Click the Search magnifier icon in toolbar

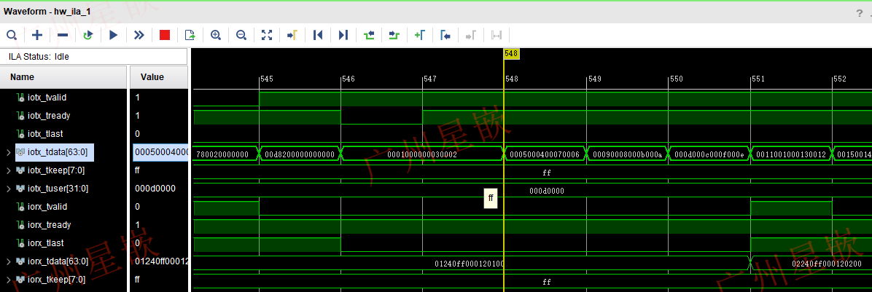(x=12, y=35)
